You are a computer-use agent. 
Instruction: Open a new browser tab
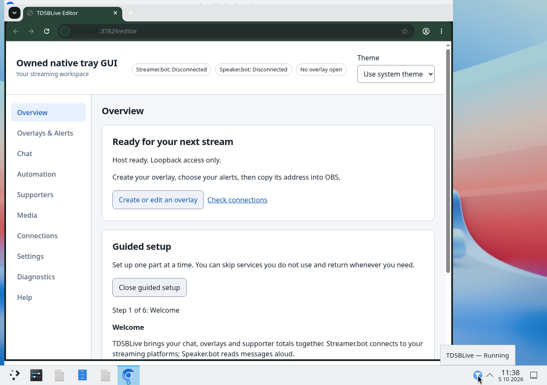point(131,13)
